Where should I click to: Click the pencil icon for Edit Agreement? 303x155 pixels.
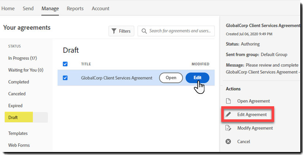click(x=228, y=115)
